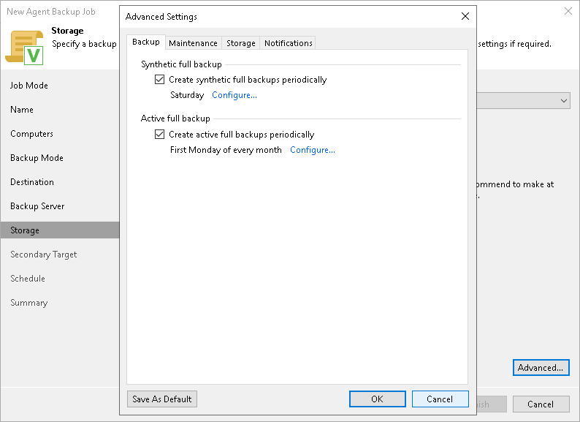
Task: Select the Storage step in the sidebar
Action: (x=60, y=230)
